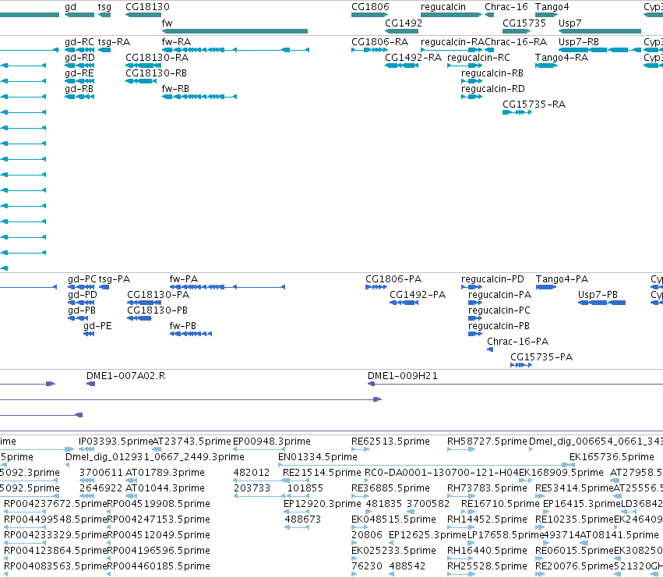Select transcript CG18130-RB
663x578 pixels.
tap(141, 81)
